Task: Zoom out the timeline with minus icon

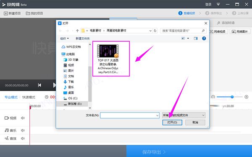Action: (x=213, y=97)
